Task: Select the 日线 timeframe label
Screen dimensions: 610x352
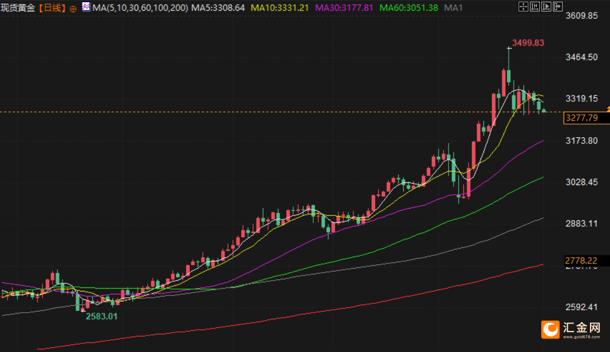Action: (x=52, y=8)
